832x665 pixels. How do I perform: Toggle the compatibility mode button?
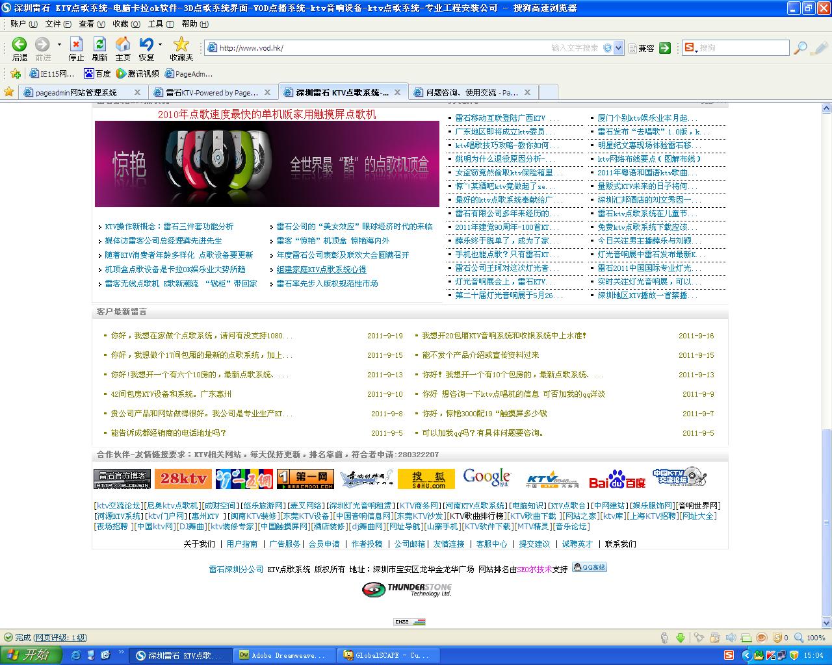click(x=645, y=48)
